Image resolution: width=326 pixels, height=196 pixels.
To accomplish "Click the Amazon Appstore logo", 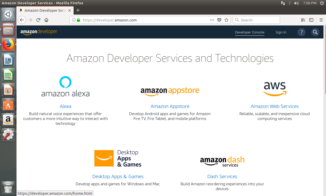I will point(170,91).
